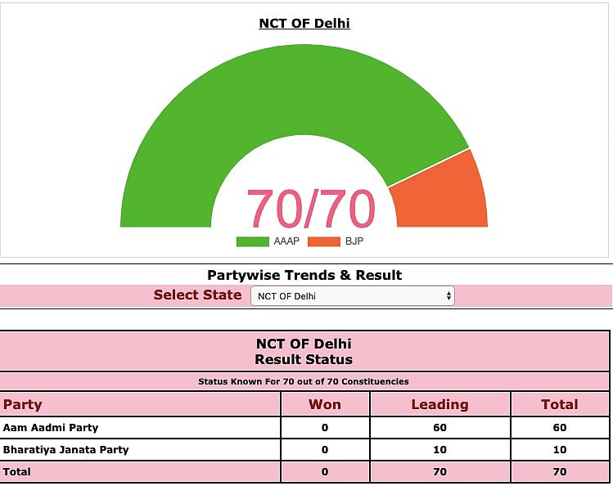Click the 70/70 seat count in chart
Viewport: 613px width, 486px height.
point(310,209)
